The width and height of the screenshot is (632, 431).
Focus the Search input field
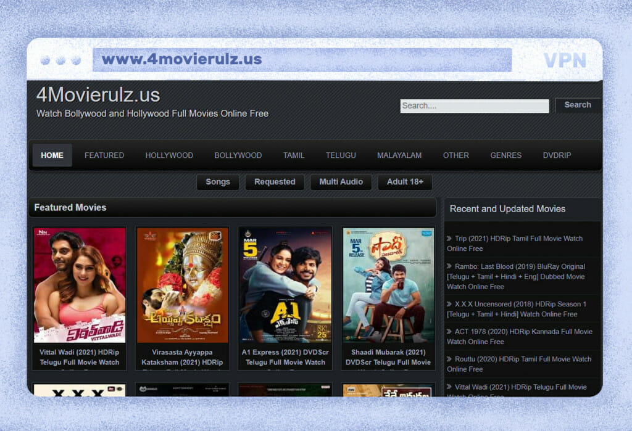475,106
